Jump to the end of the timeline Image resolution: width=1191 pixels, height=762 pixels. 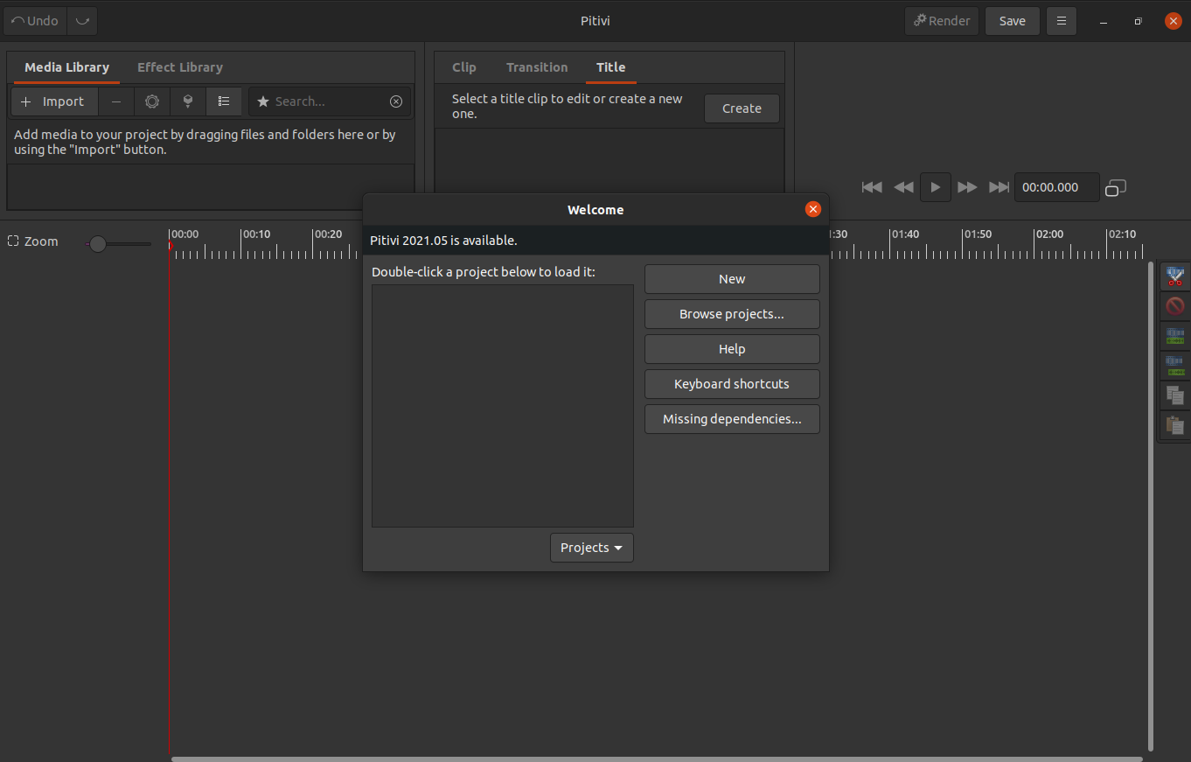[x=999, y=187]
